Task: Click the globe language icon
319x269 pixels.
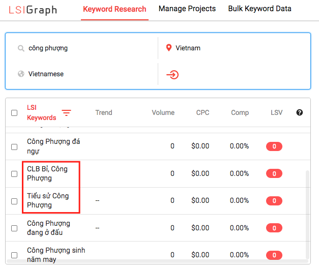Action: 21,74
